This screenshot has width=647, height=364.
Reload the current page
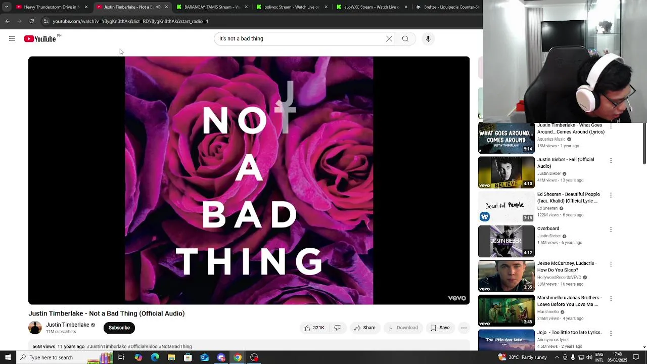coord(31,21)
